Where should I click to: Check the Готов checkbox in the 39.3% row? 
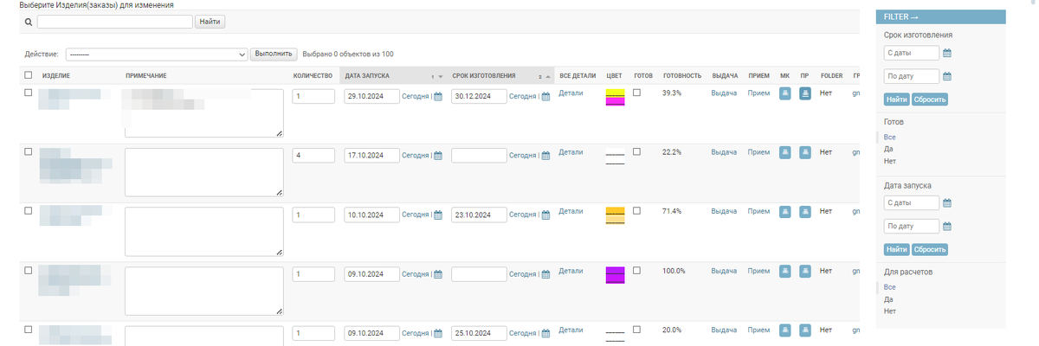click(637, 93)
